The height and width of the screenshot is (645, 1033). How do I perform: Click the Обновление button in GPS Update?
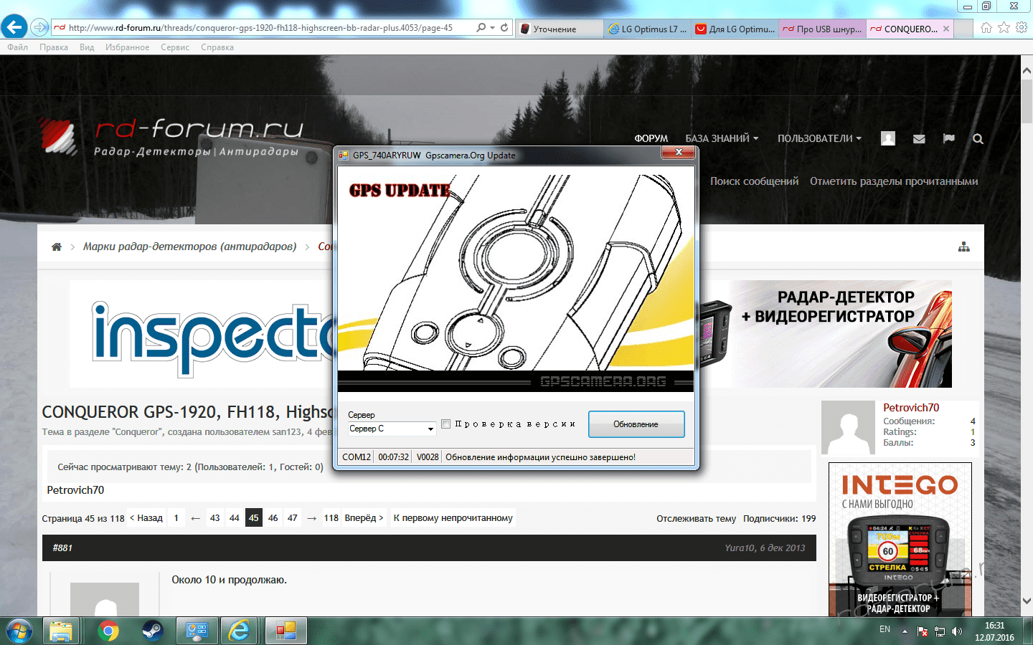pyautogui.click(x=636, y=424)
